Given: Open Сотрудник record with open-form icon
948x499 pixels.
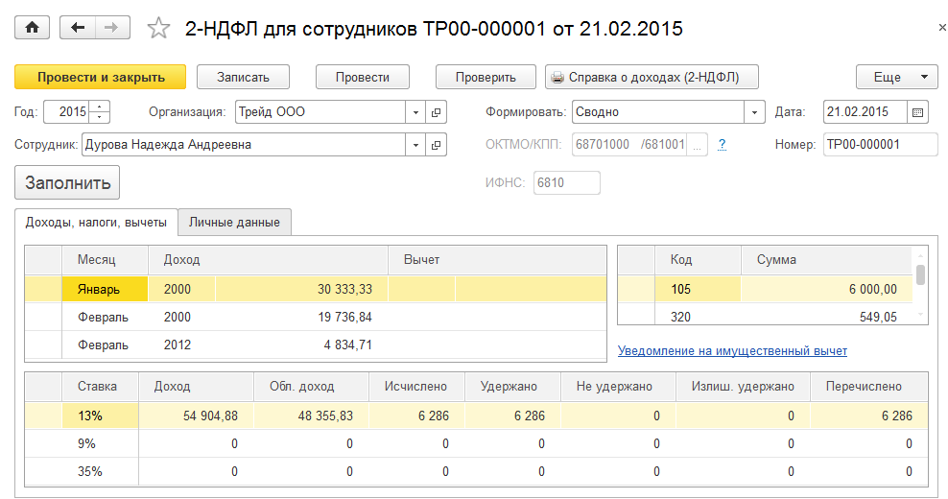Looking at the screenshot, I should (437, 145).
